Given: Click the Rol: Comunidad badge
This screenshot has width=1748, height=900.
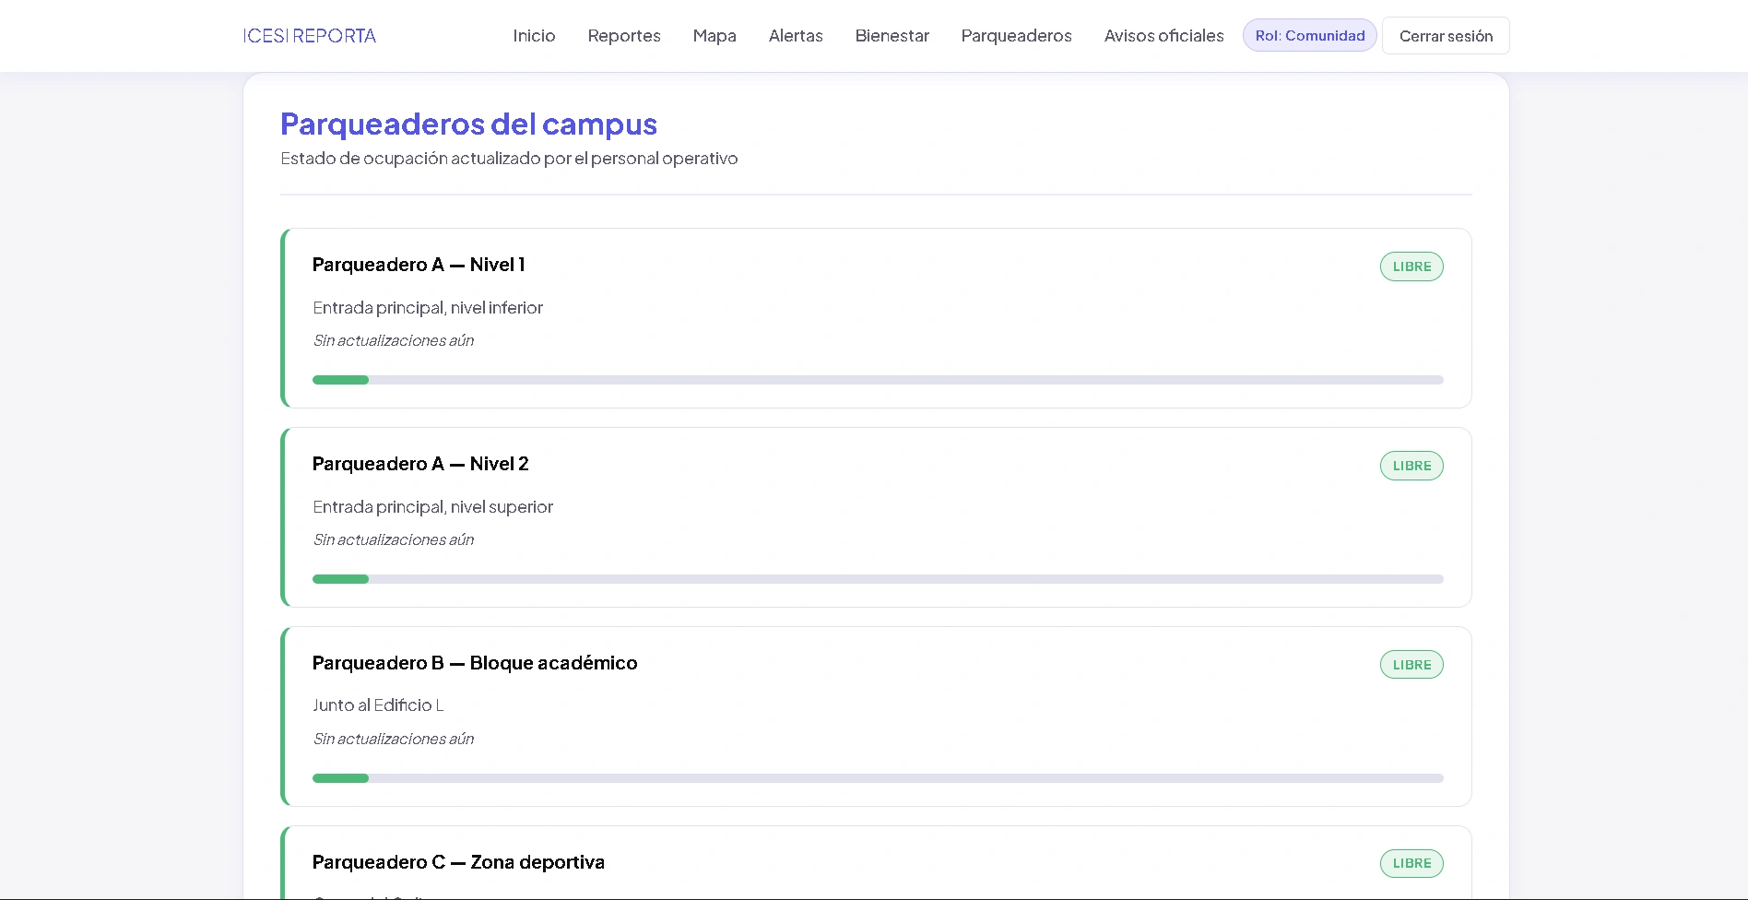Looking at the screenshot, I should pyautogui.click(x=1309, y=36).
